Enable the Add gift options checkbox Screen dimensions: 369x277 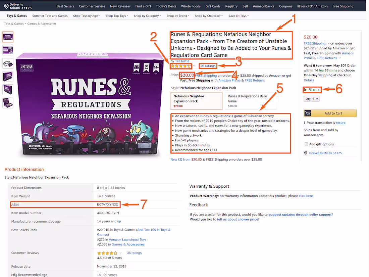click(306, 144)
